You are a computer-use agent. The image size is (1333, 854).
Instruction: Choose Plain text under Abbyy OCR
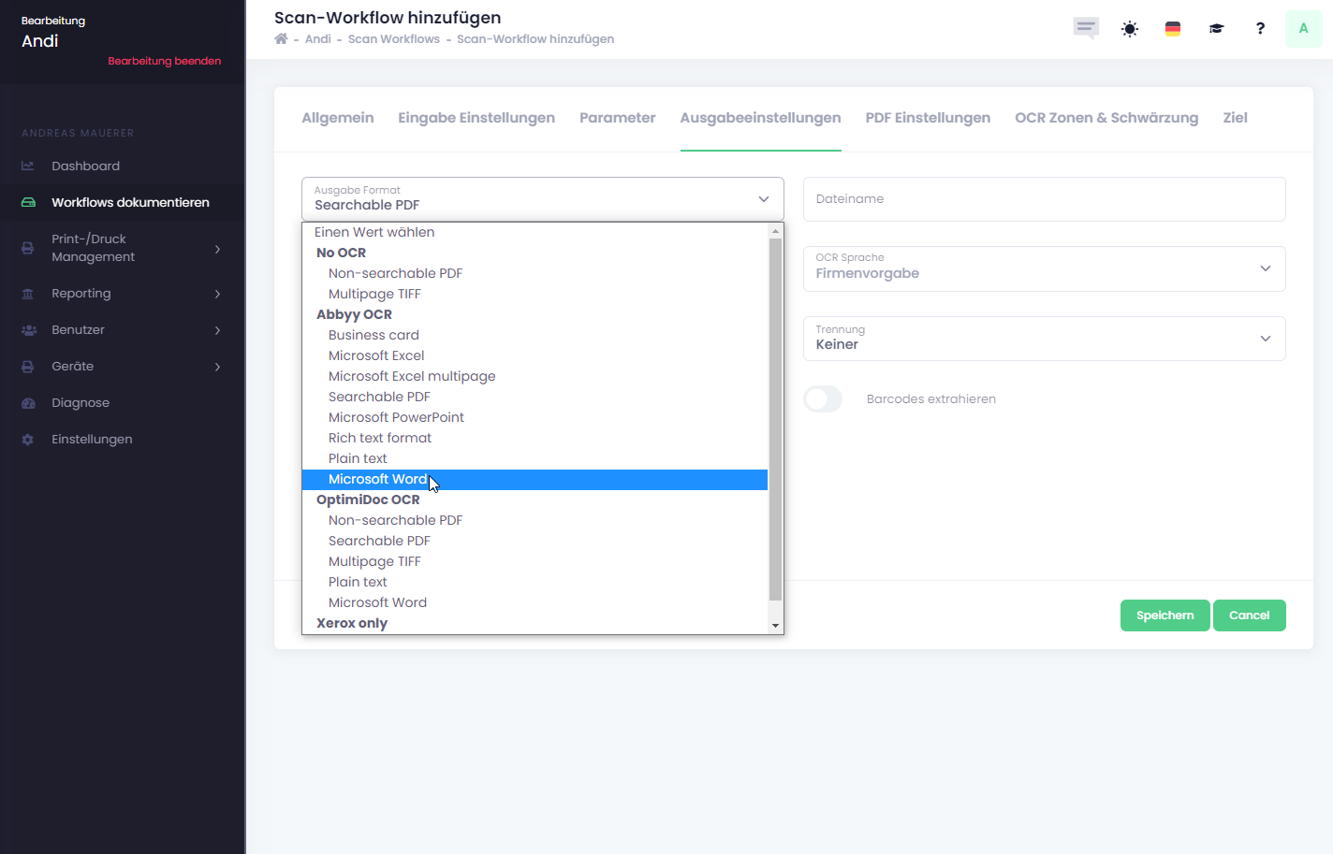point(535,458)
